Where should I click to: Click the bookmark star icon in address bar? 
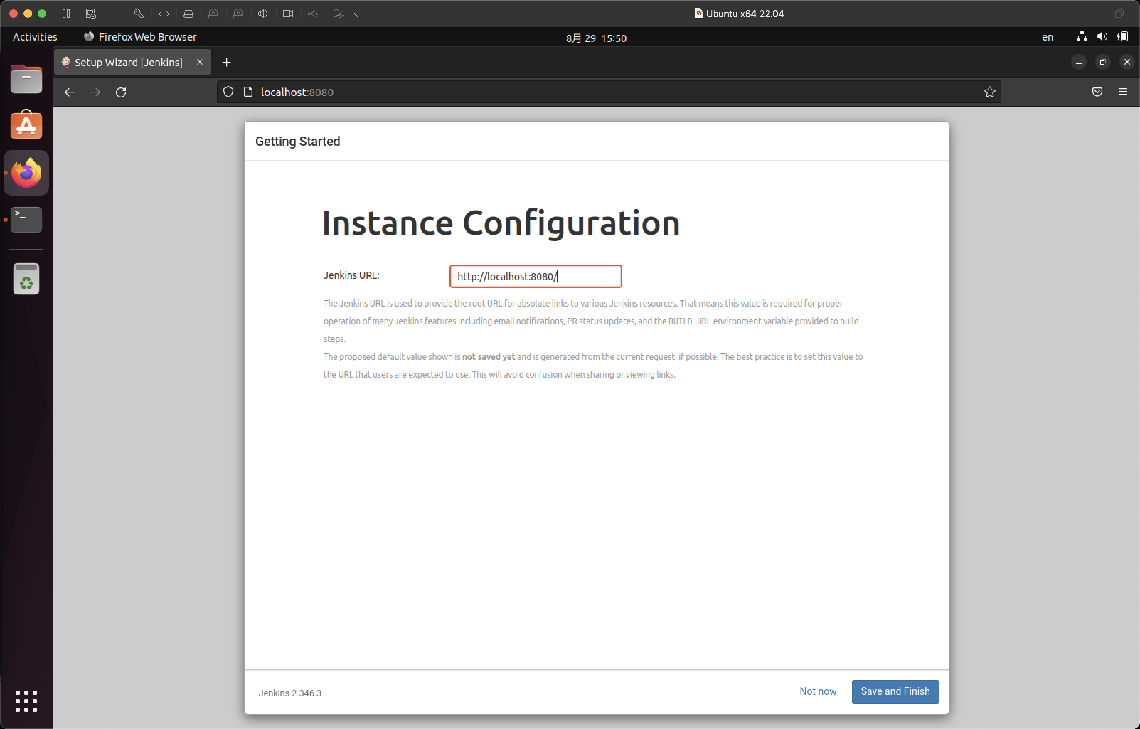[x=990, y=92]
